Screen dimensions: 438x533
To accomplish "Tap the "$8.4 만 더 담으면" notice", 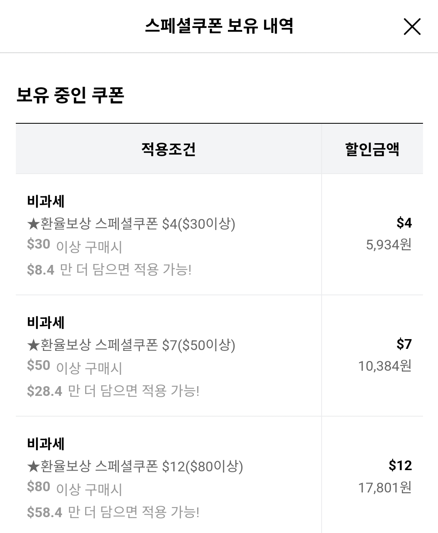I will point(109,269).
